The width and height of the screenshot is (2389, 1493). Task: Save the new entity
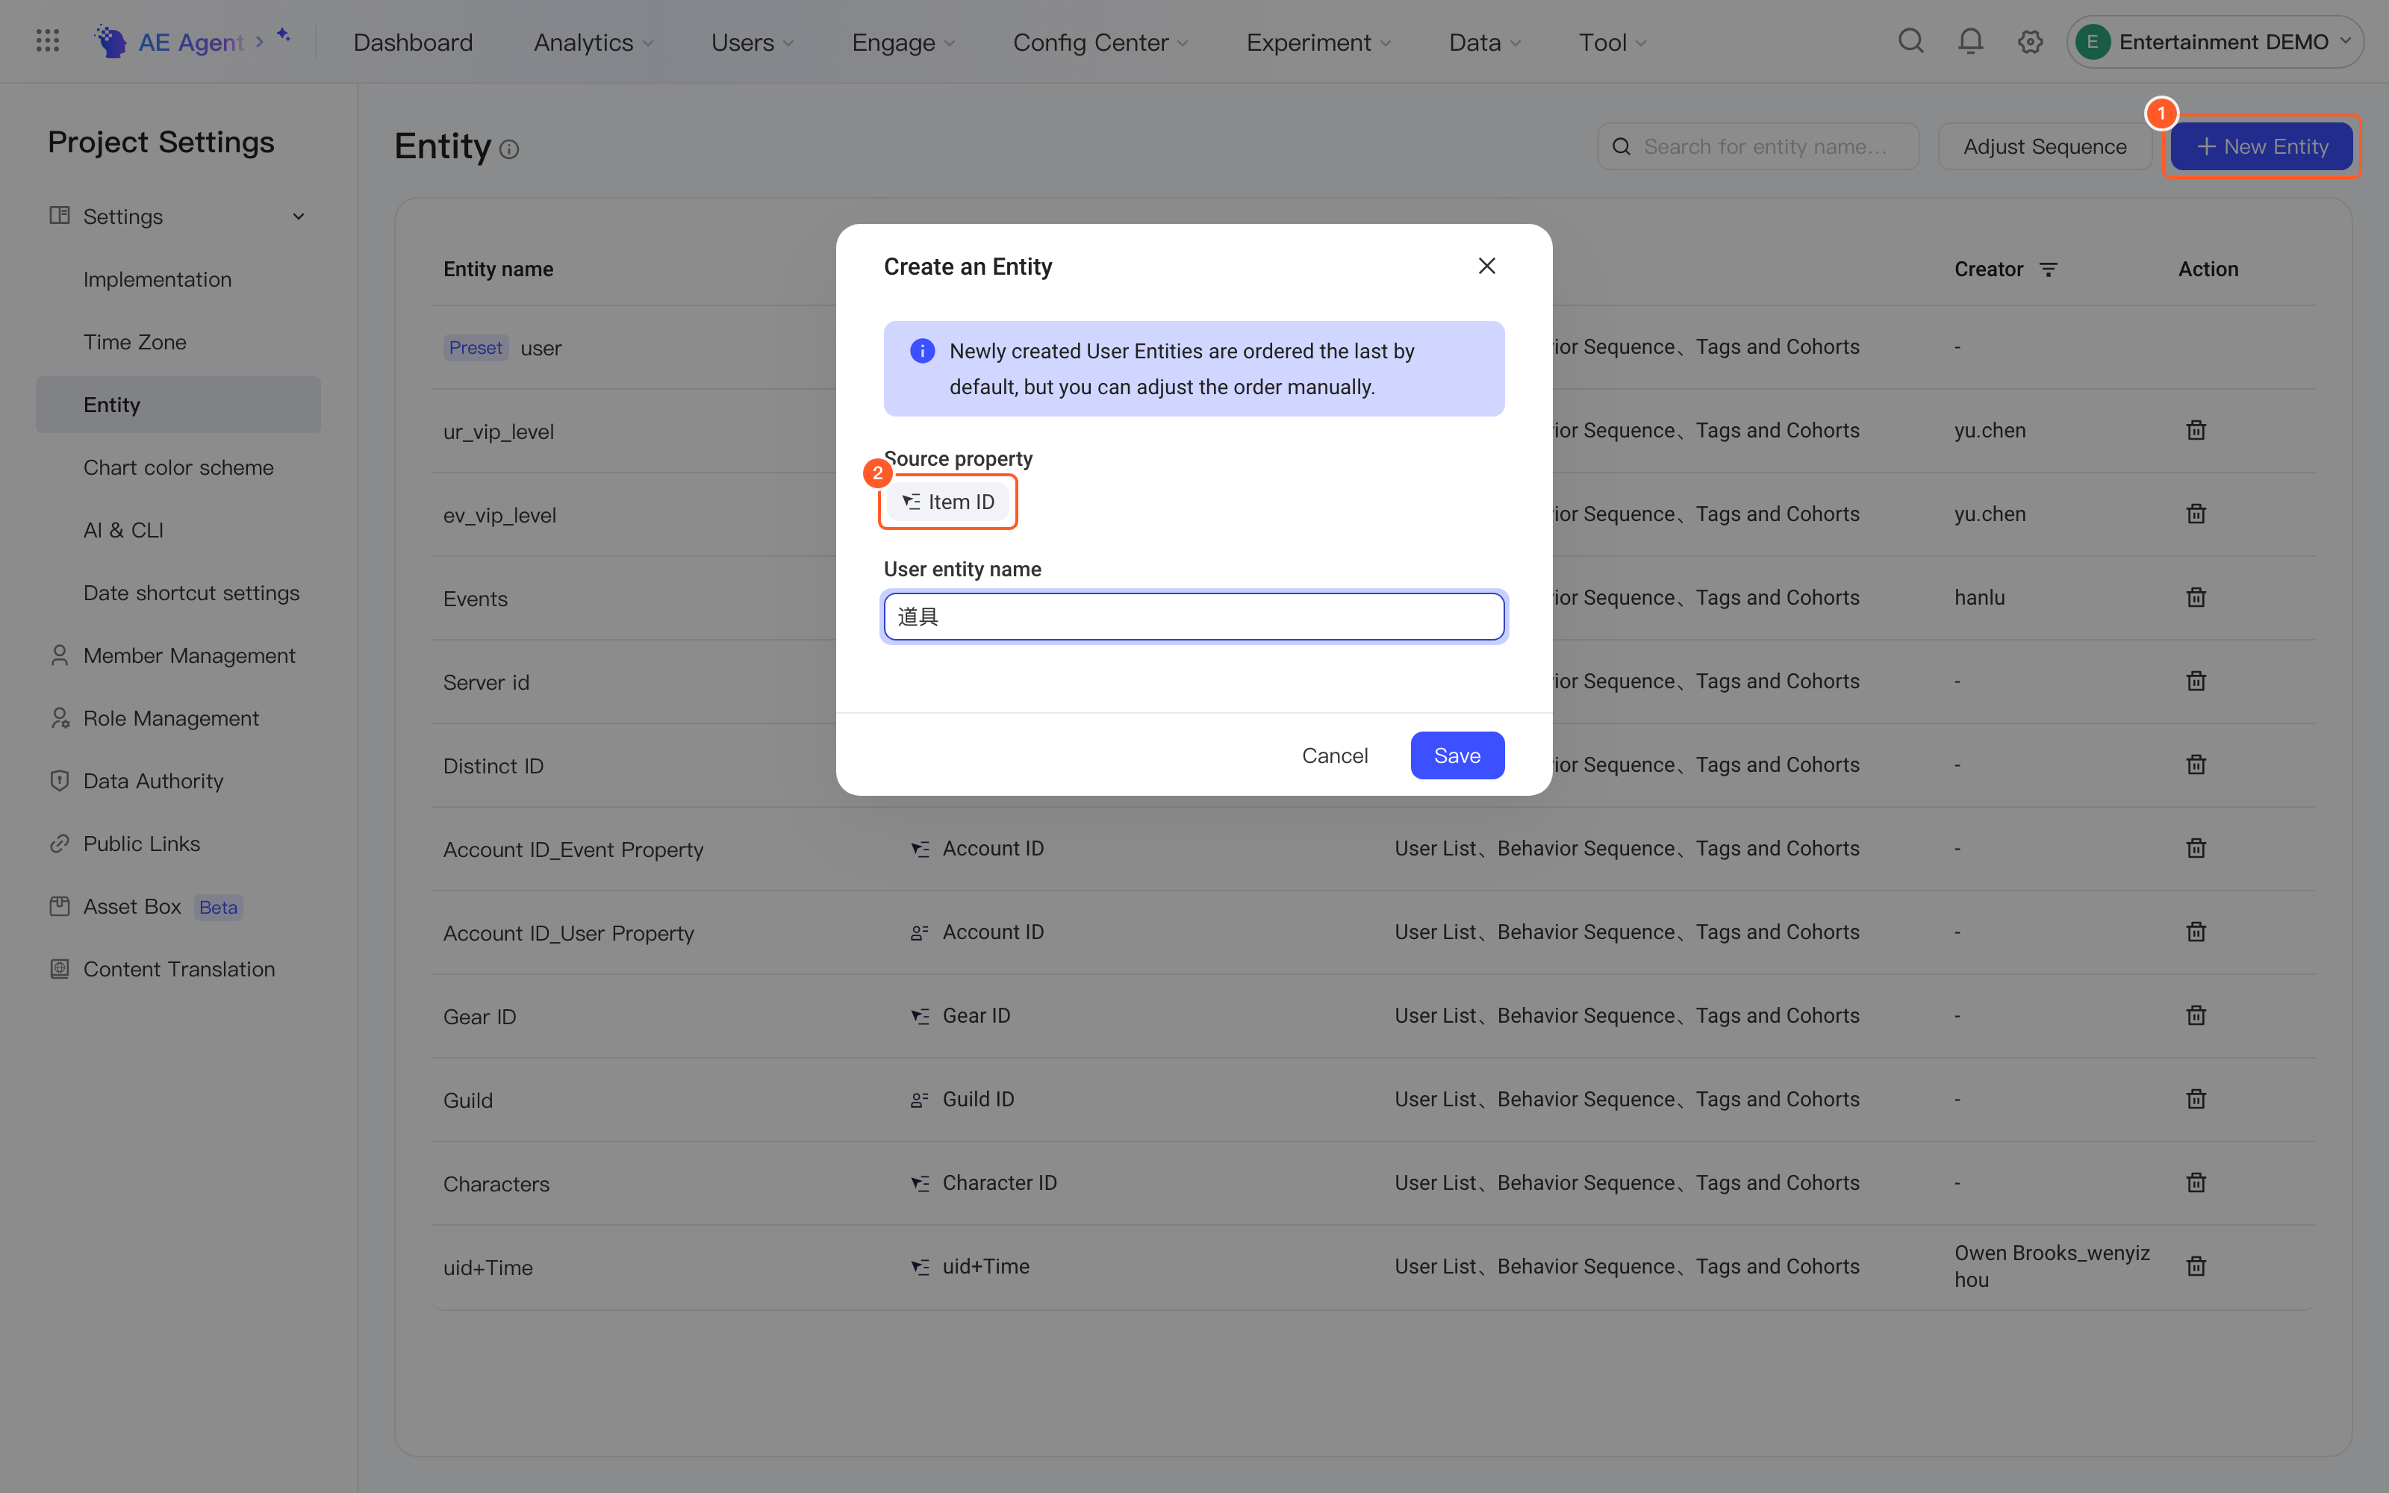[1457, 755]
